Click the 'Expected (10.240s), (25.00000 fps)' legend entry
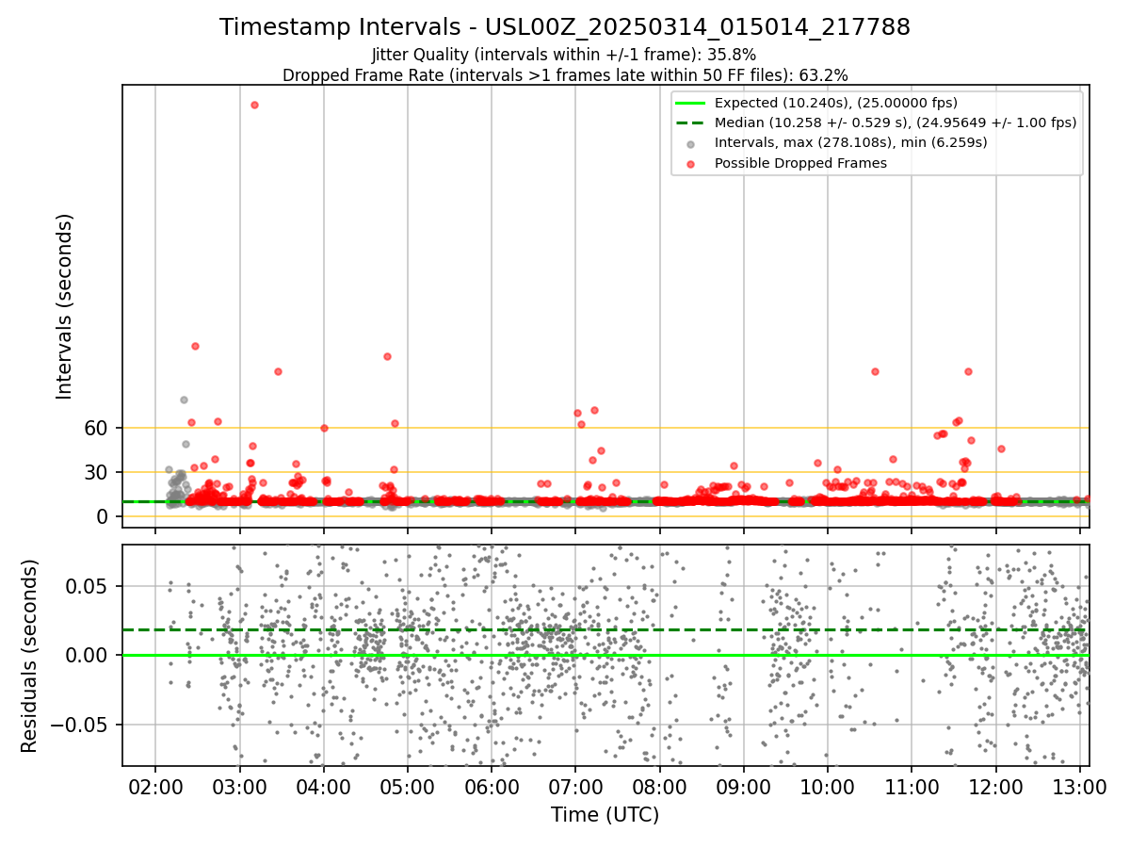Screen dimensions: 1130x848 (x=836, y=103)
